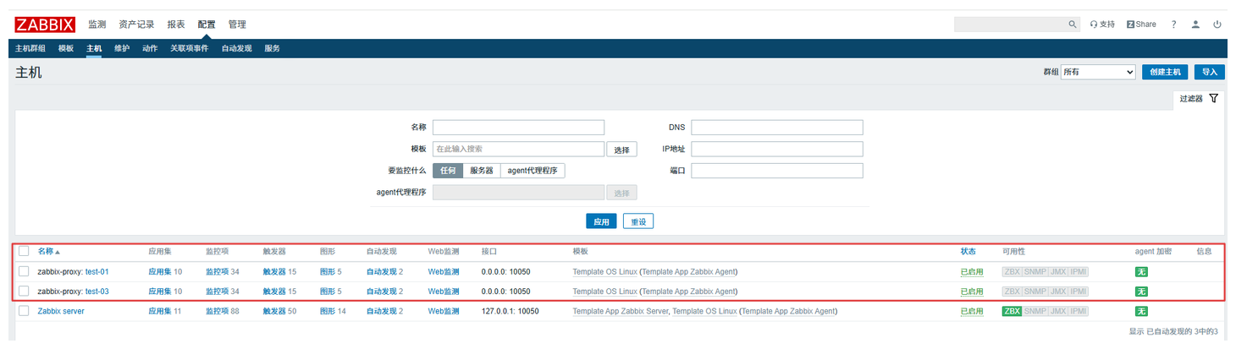
Task: Open the Support (支持) link
Action: [1102, 25]
